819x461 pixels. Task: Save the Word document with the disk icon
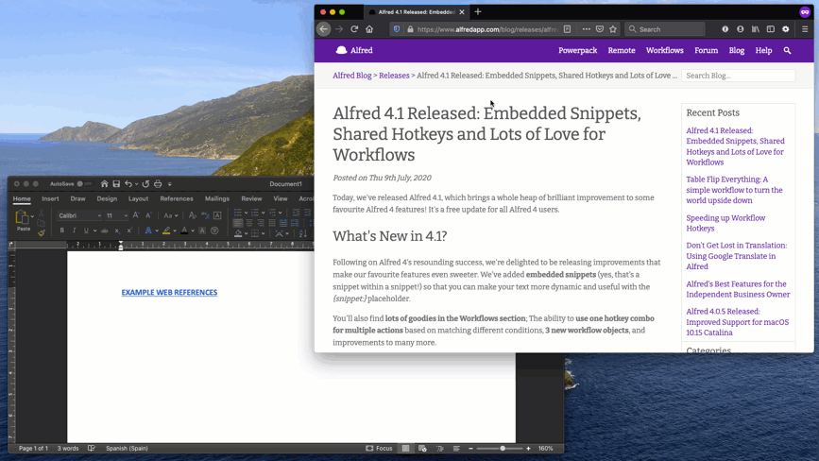coord(116,184)
